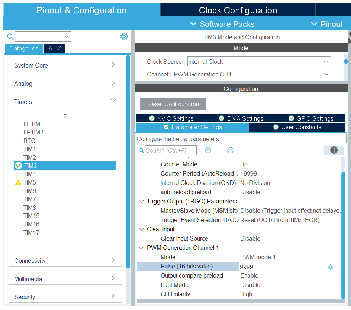This screenshot has height=310, width=351.
Task: Expand the System Core category
Action: 113,65
